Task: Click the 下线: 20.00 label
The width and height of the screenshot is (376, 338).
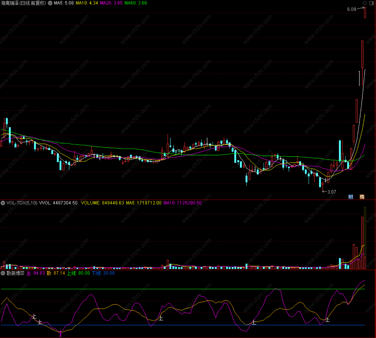Action: click(x=103, y=273)
